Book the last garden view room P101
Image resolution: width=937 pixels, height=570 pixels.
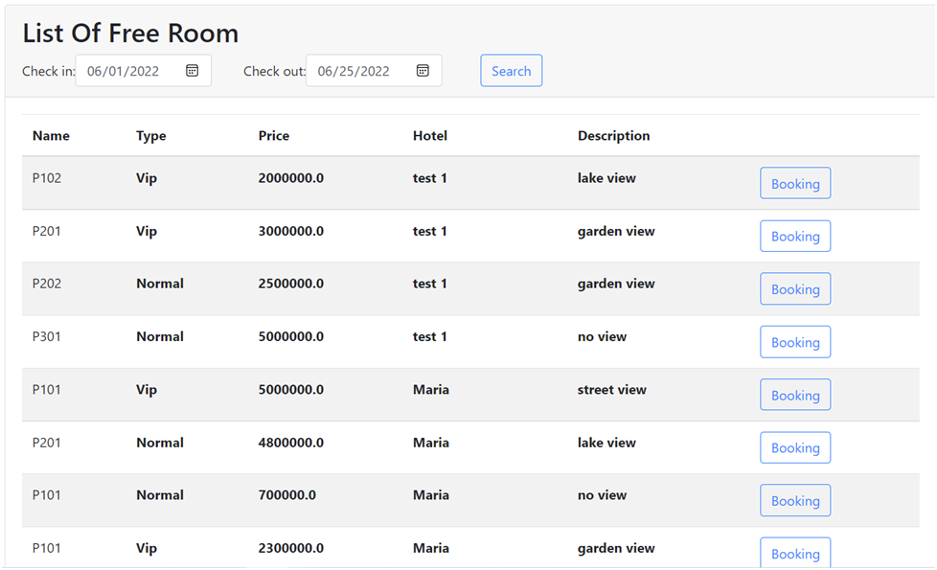point(795,553)
